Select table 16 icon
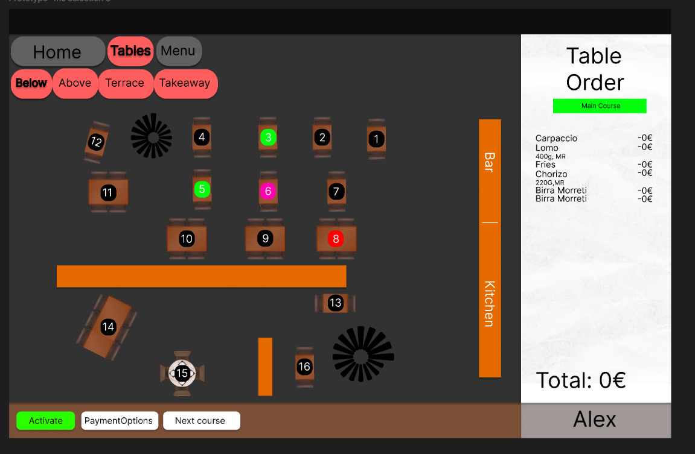 304,366
